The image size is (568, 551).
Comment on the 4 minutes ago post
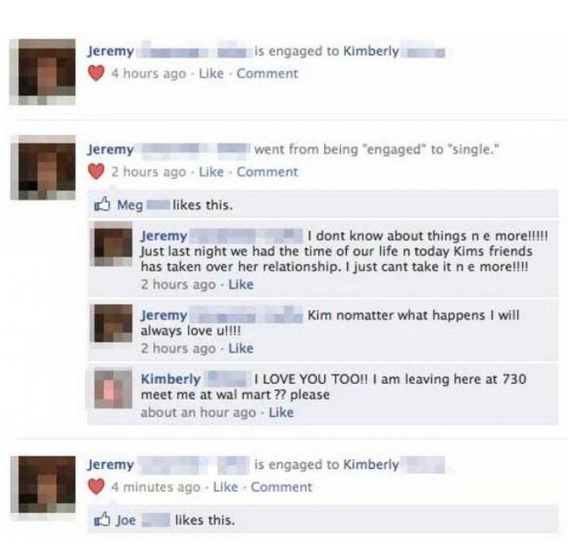click(281, 487)
